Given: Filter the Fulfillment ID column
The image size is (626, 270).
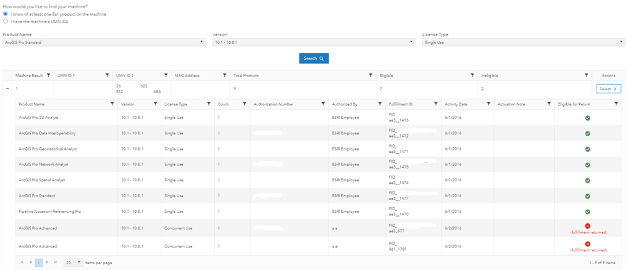Looking at the screenshot, I should pyautogui.click(x=436, y=104).
